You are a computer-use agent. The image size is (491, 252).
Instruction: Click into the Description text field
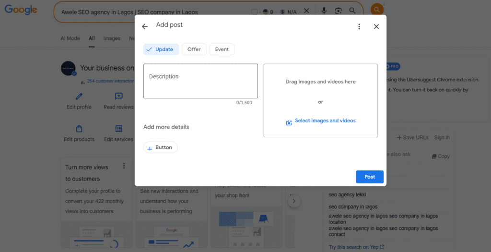(200, 81)
